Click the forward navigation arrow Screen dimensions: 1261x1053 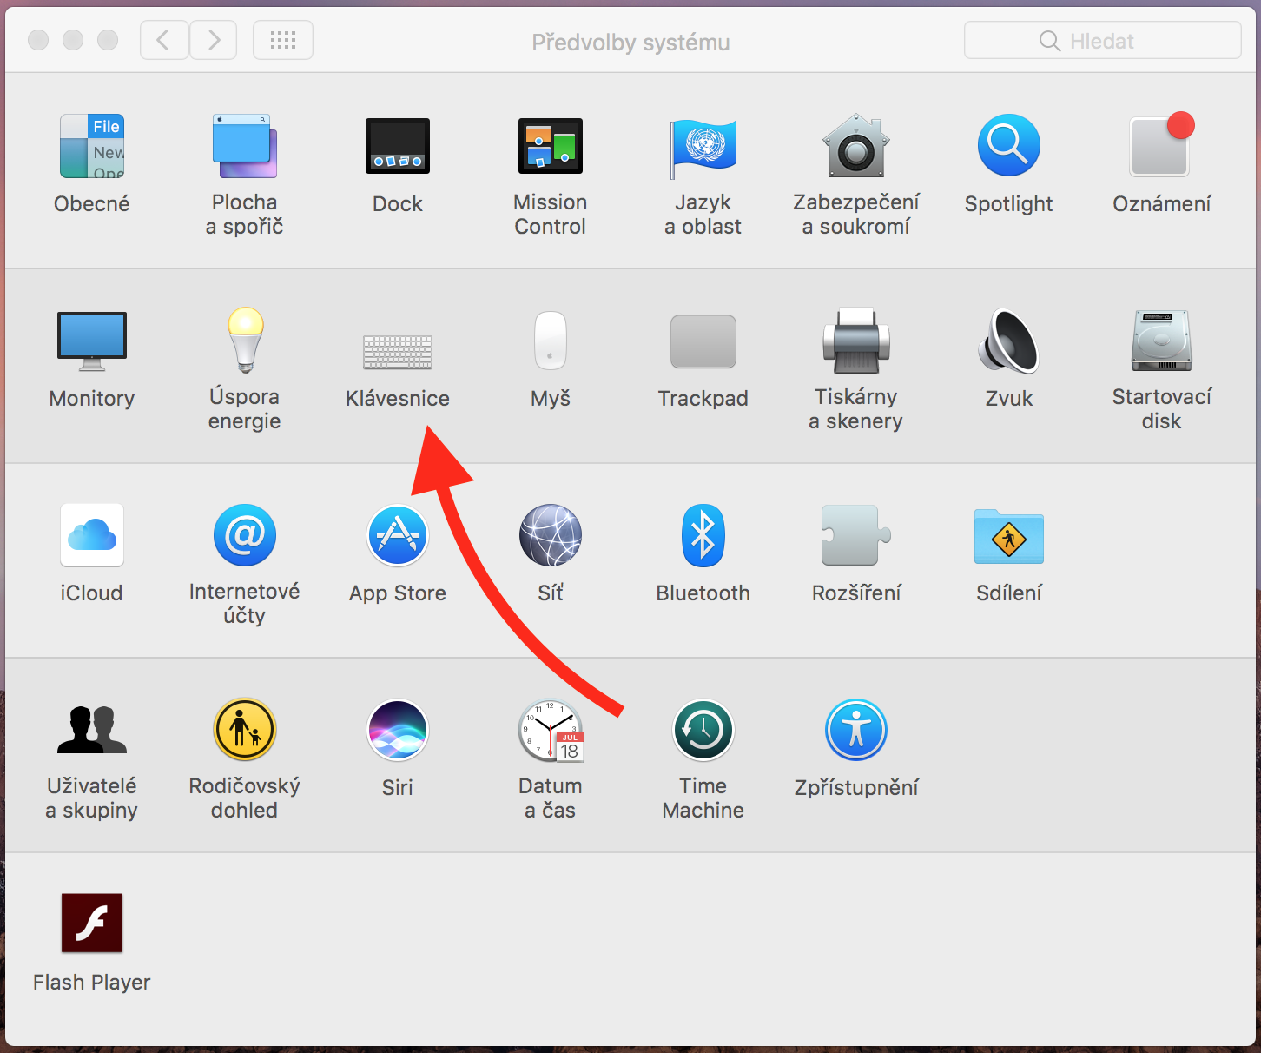point(213,40)
